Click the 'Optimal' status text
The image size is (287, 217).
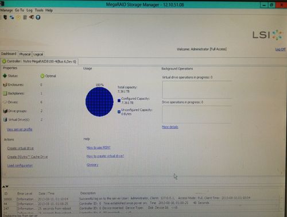click(x=51, y=76)
